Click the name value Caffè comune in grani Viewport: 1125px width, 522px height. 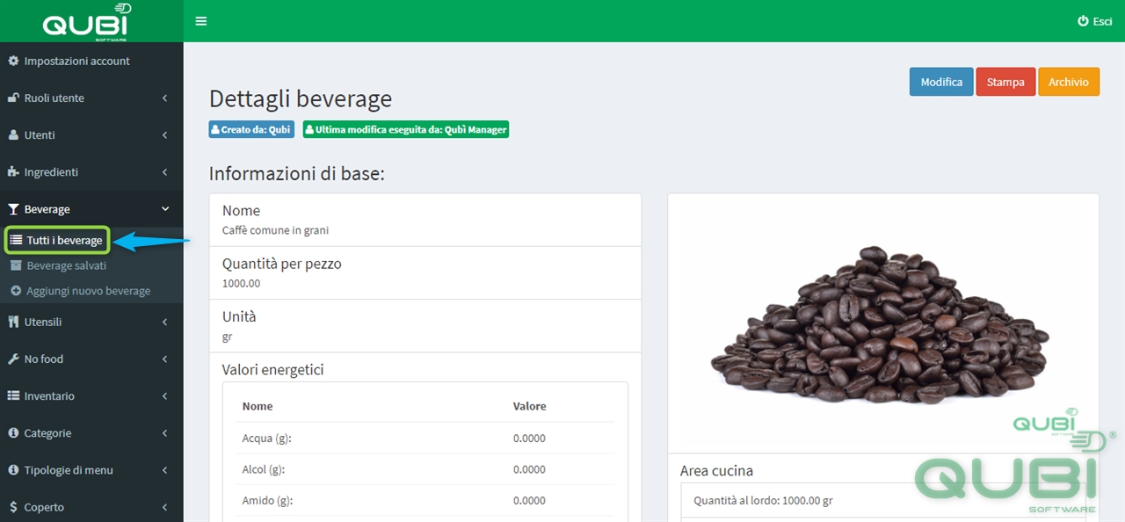pyautogui.click(x=275, y=230)
